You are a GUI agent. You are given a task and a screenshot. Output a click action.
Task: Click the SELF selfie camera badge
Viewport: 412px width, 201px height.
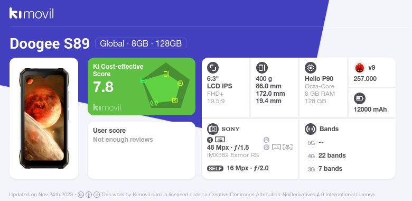tap(215, 168)
